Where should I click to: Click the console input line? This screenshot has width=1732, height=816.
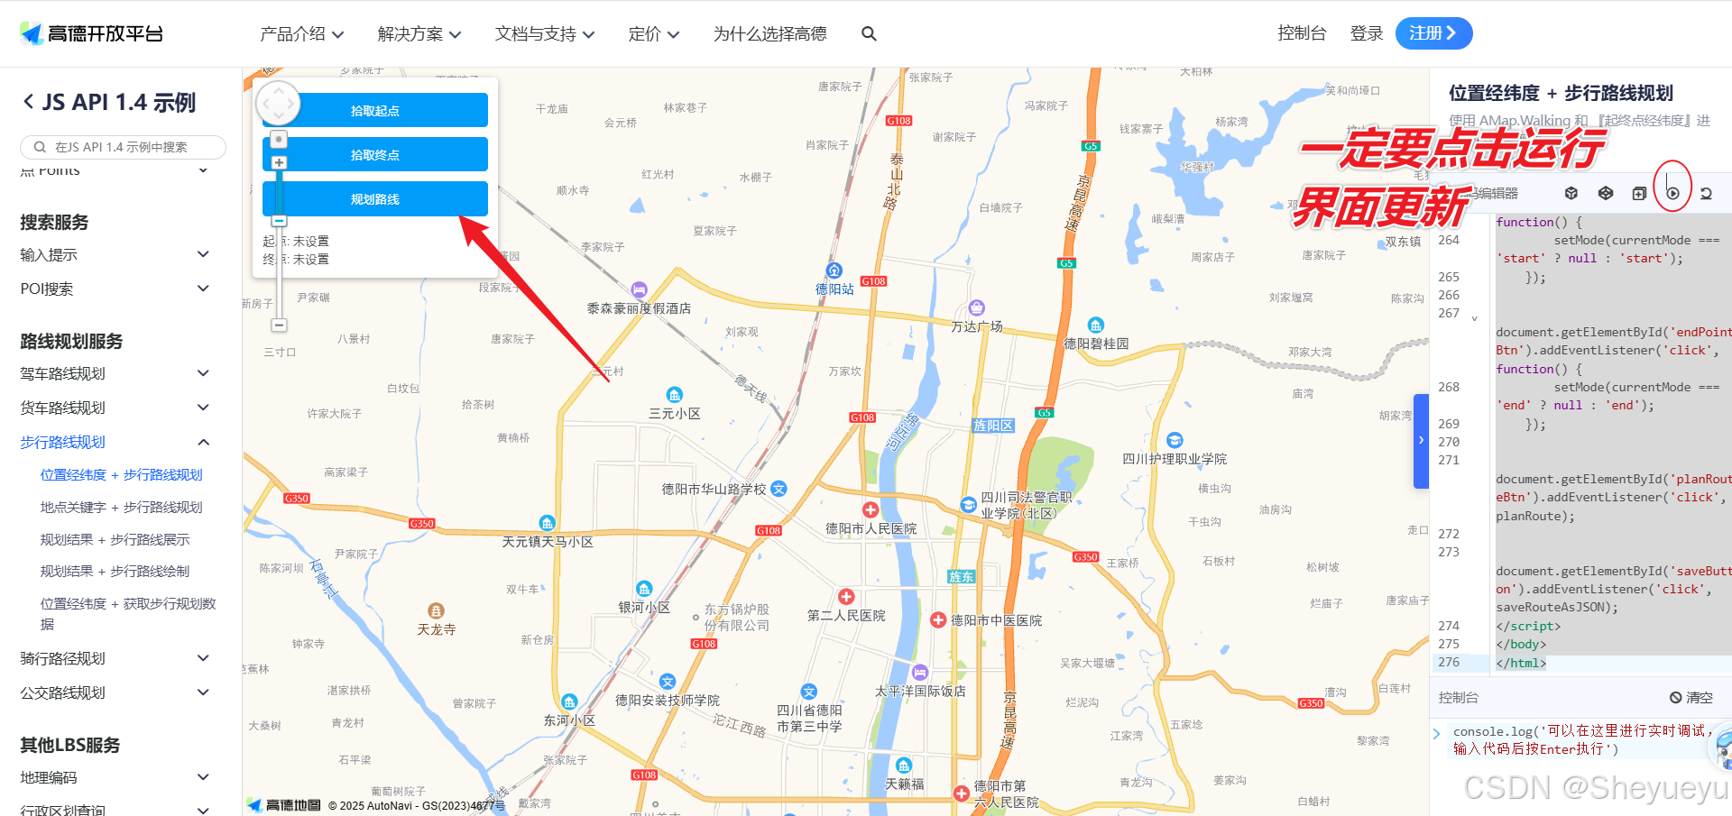click(1582, 740)
